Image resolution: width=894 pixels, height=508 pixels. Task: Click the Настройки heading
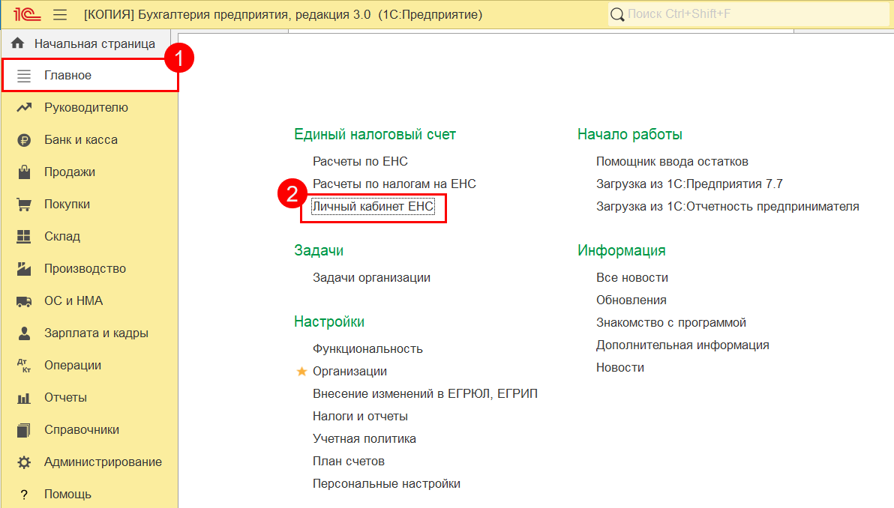329,321
